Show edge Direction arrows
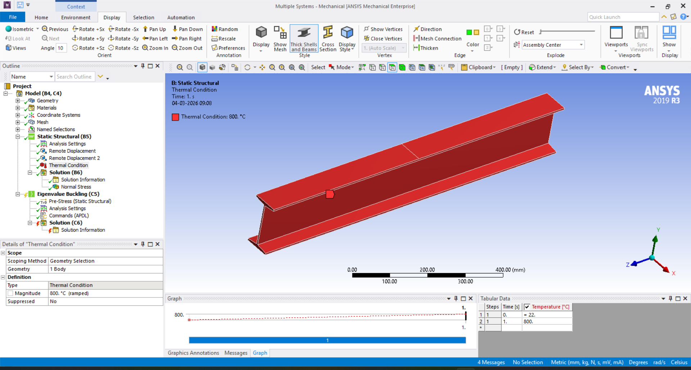 pyautogui.click(x=428, y=29)
